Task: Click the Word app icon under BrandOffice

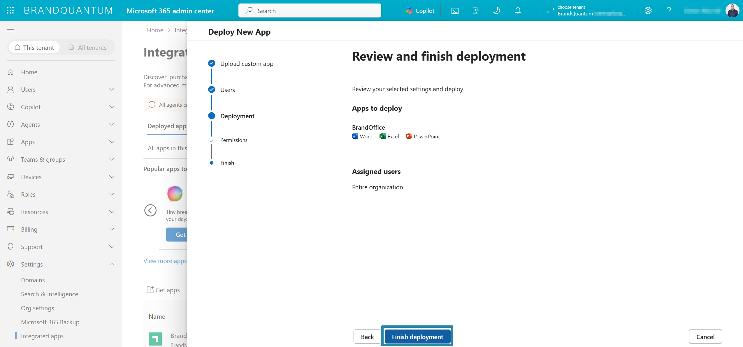Action: point(355,136)
